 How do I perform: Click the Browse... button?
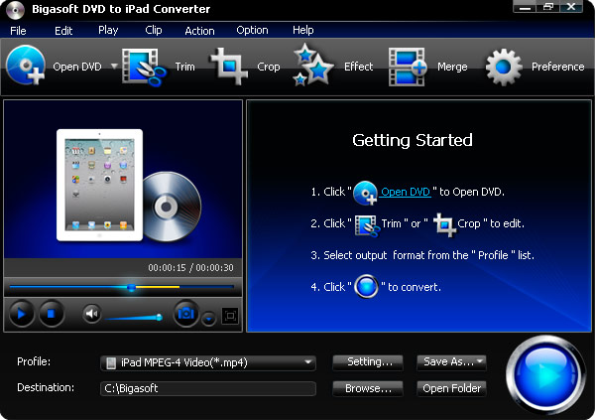pyautogui.click(x=368, y=388)
